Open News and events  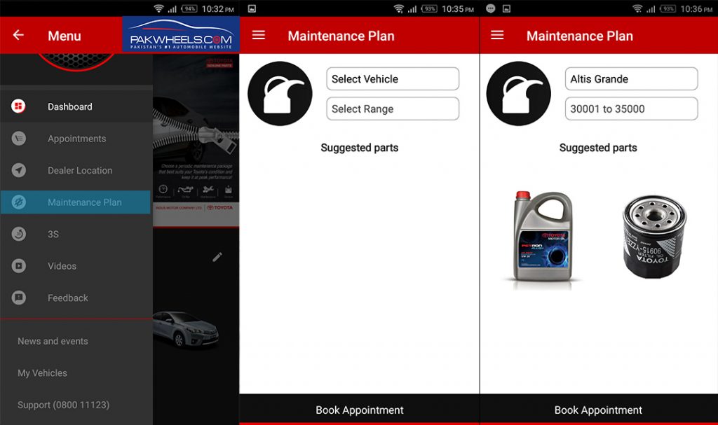click(53, 341)
